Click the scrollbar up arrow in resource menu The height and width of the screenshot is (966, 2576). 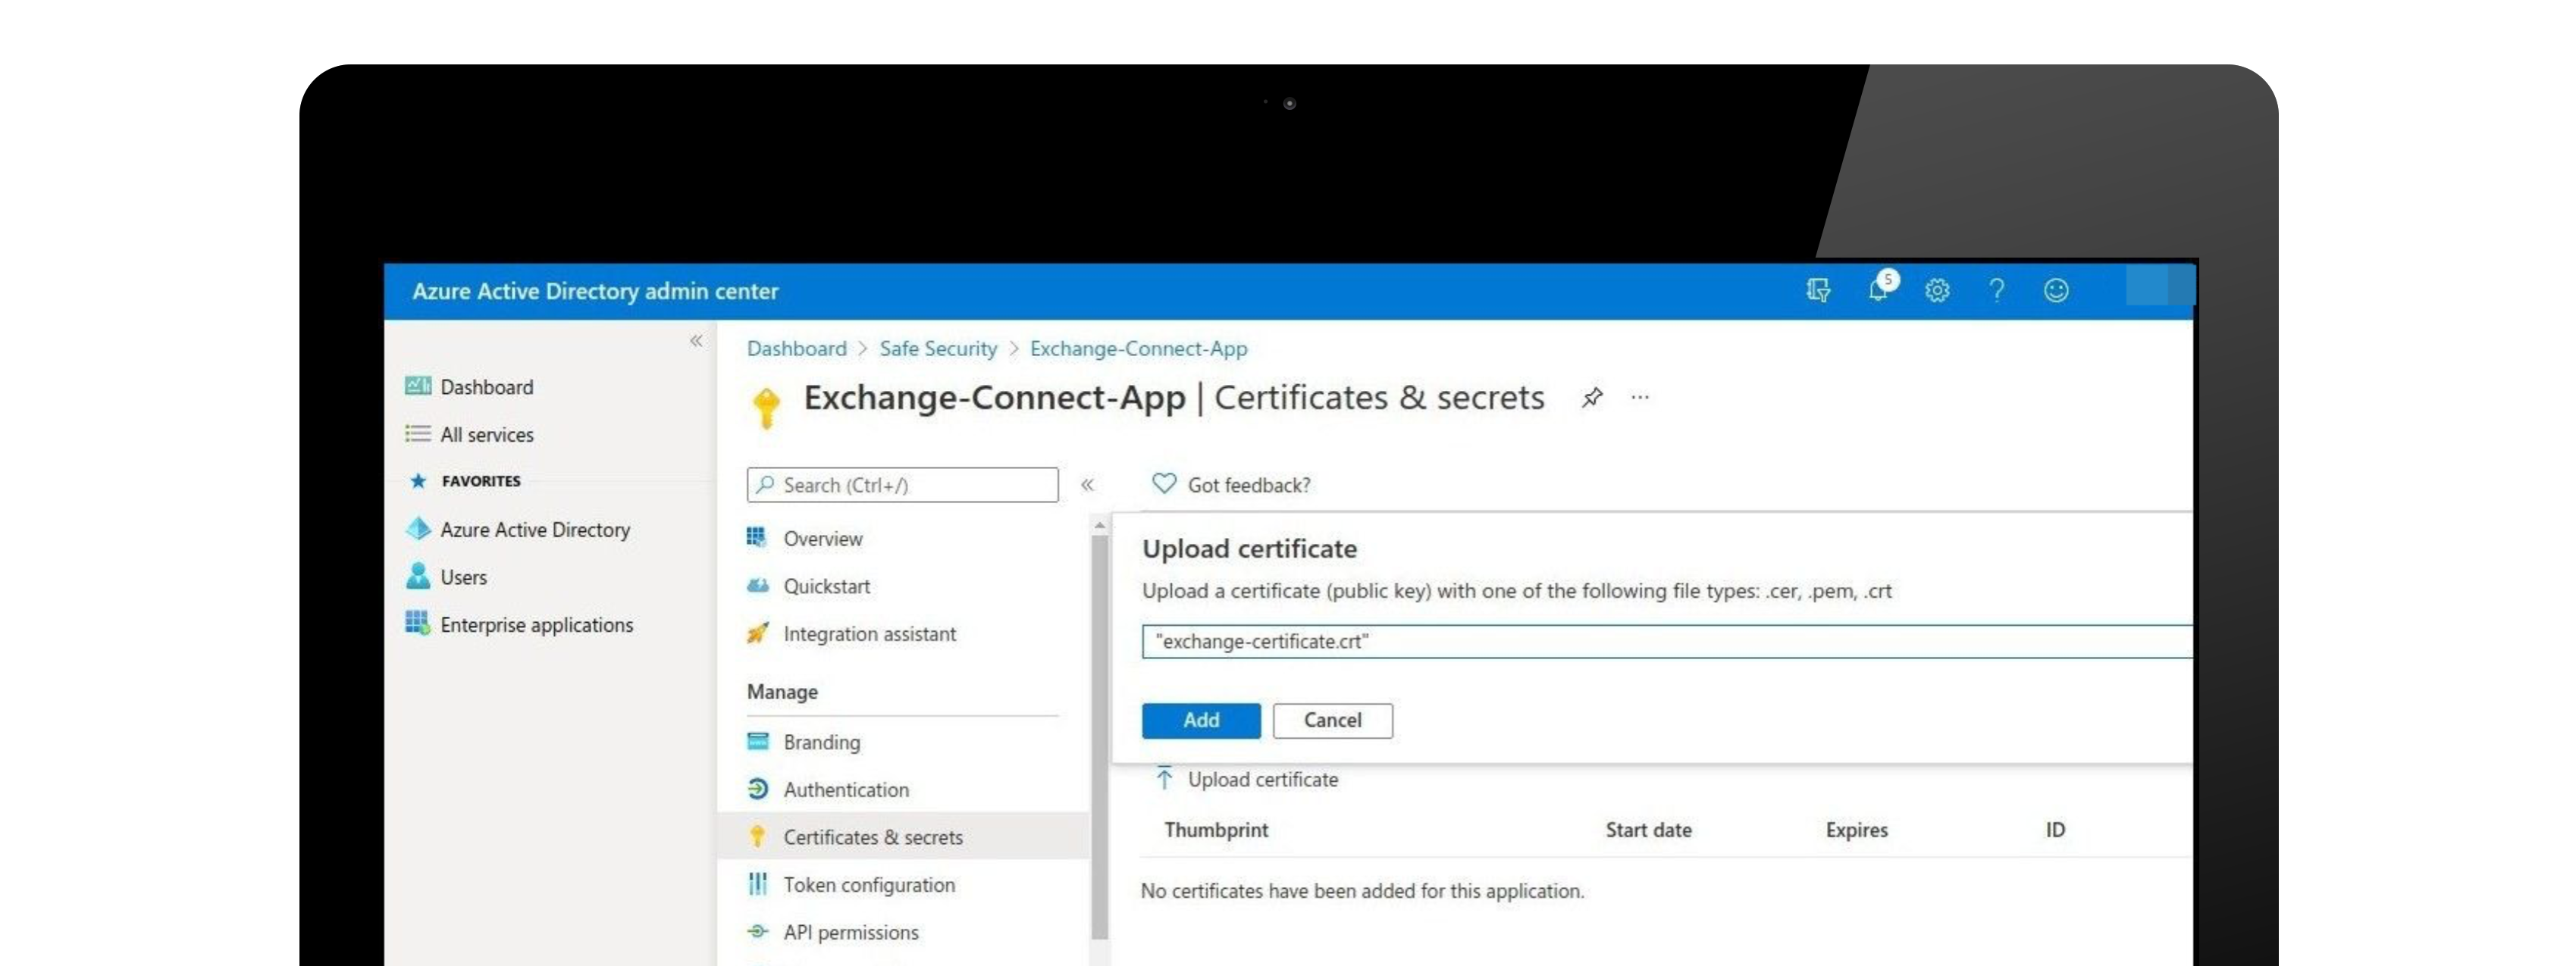click(1099, 524)
